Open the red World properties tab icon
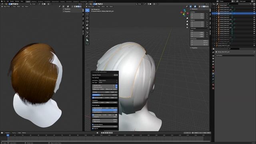This screenshot has width=256, height=144. [x=213, y=67]
